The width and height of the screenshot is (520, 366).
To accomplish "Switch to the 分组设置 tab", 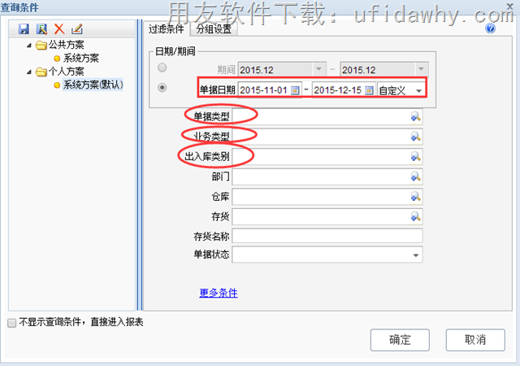I will [x=214, y=29].
